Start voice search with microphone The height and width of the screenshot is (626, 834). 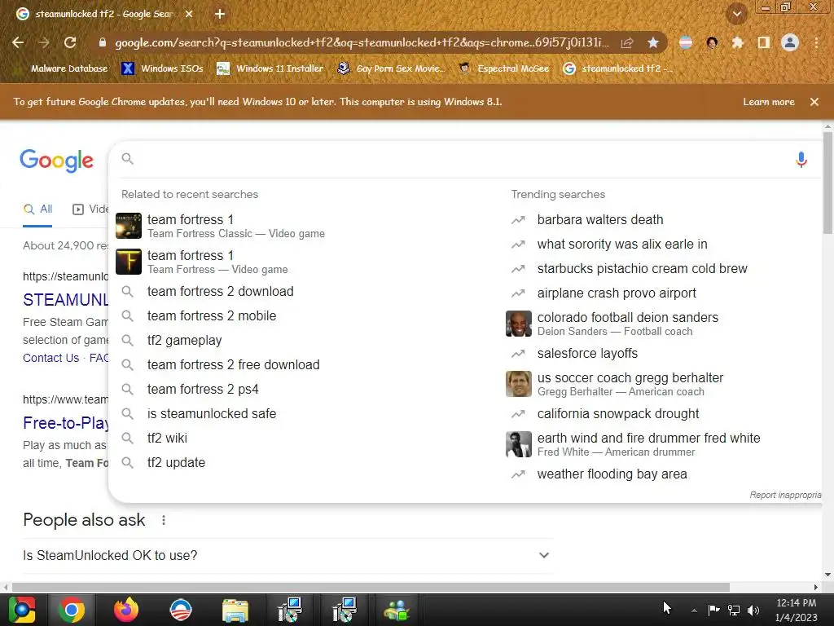(x=801, y=159)
